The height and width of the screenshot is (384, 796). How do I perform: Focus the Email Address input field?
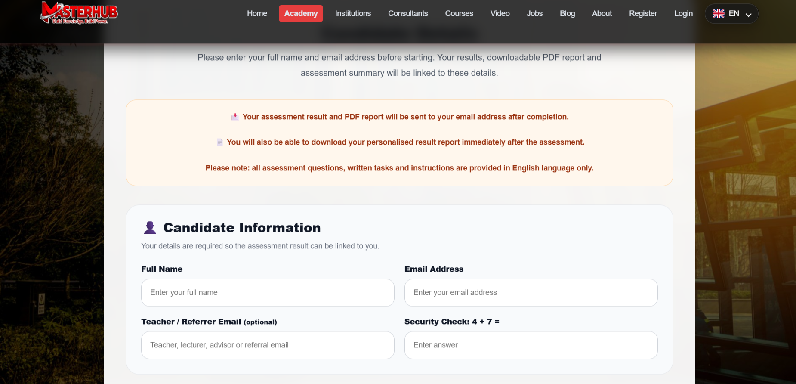531,293
